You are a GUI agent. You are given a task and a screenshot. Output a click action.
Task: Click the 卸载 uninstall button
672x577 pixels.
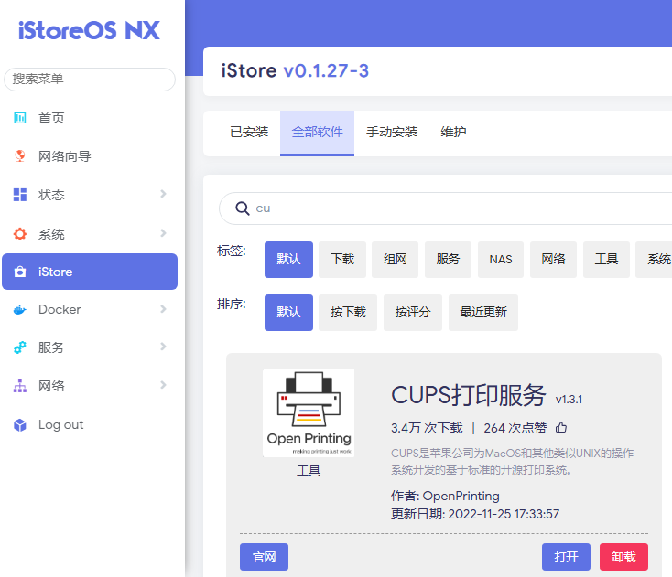623,557
